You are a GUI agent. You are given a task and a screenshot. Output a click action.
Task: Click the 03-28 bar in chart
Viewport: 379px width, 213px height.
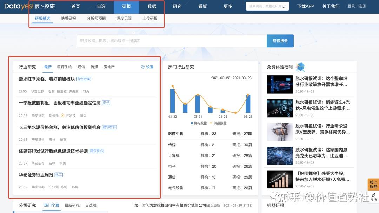(248, 104)
